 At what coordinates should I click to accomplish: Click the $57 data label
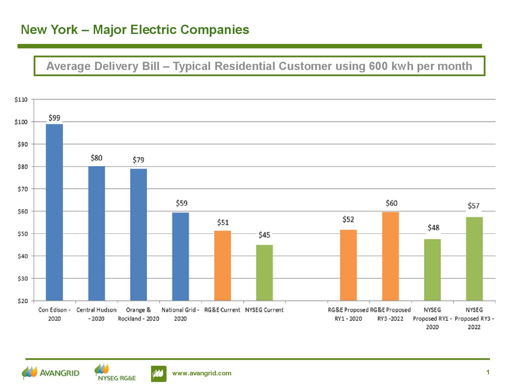(x=473, y=206)
